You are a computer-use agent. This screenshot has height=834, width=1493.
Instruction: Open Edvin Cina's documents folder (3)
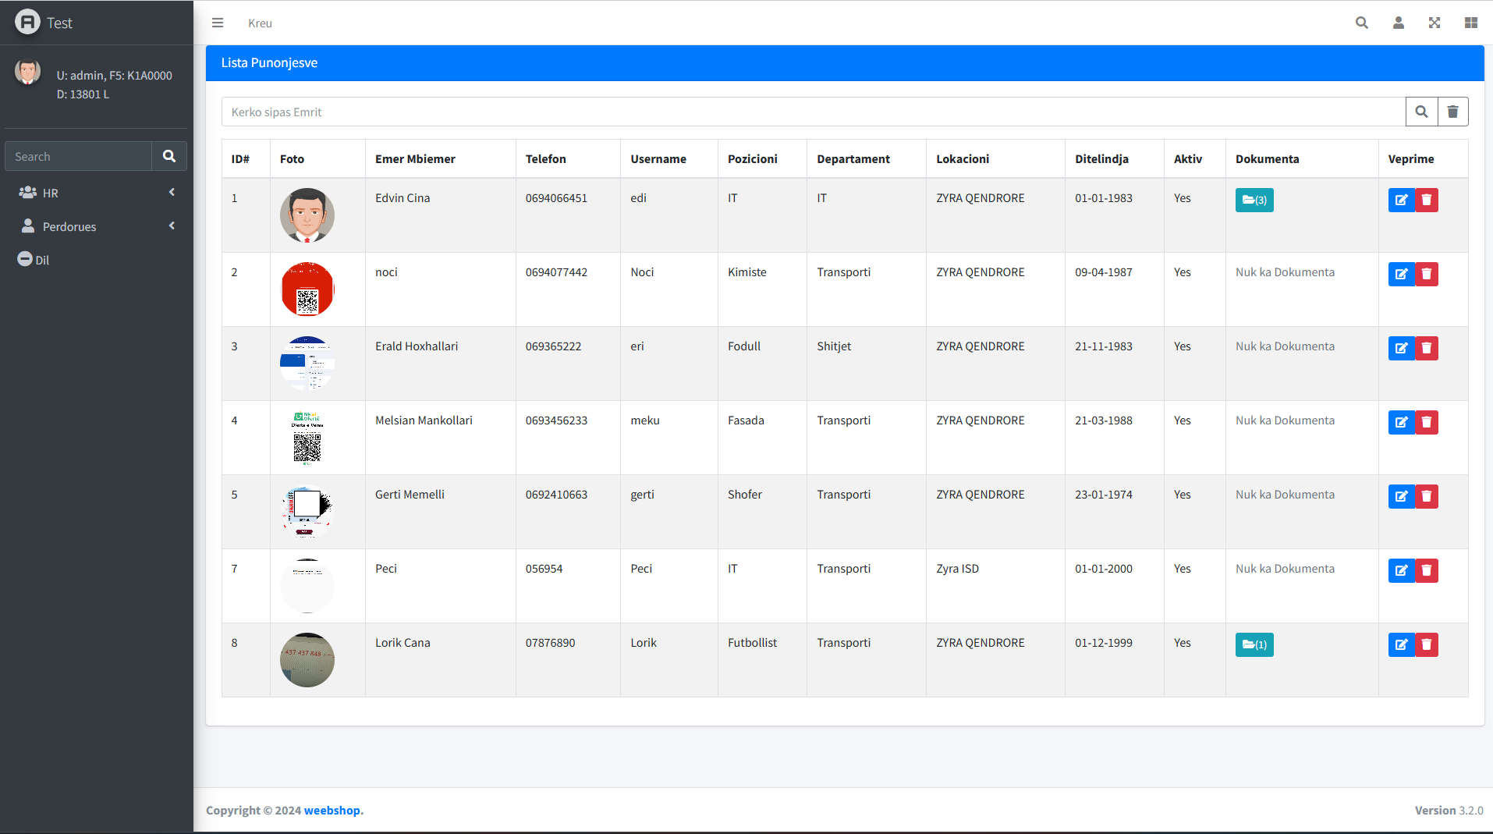pos(1254,200)
